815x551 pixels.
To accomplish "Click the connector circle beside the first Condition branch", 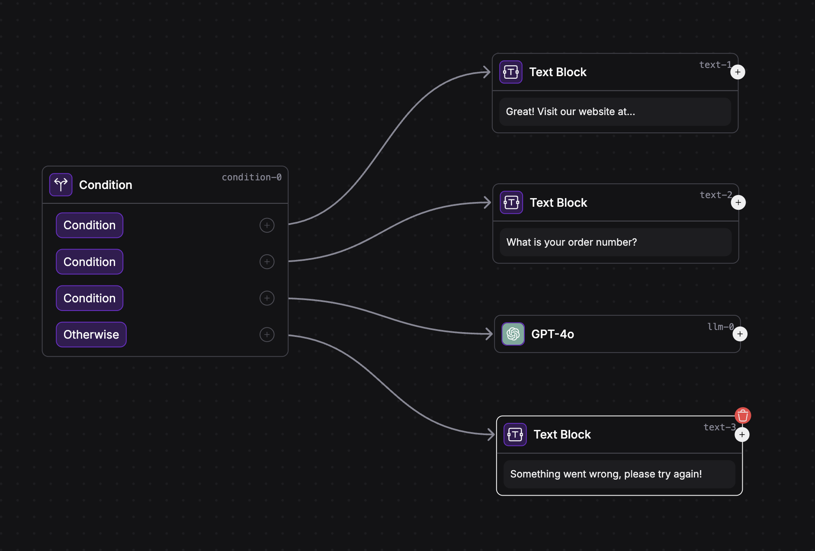I will pyautogui.click(x=267, y=225).
